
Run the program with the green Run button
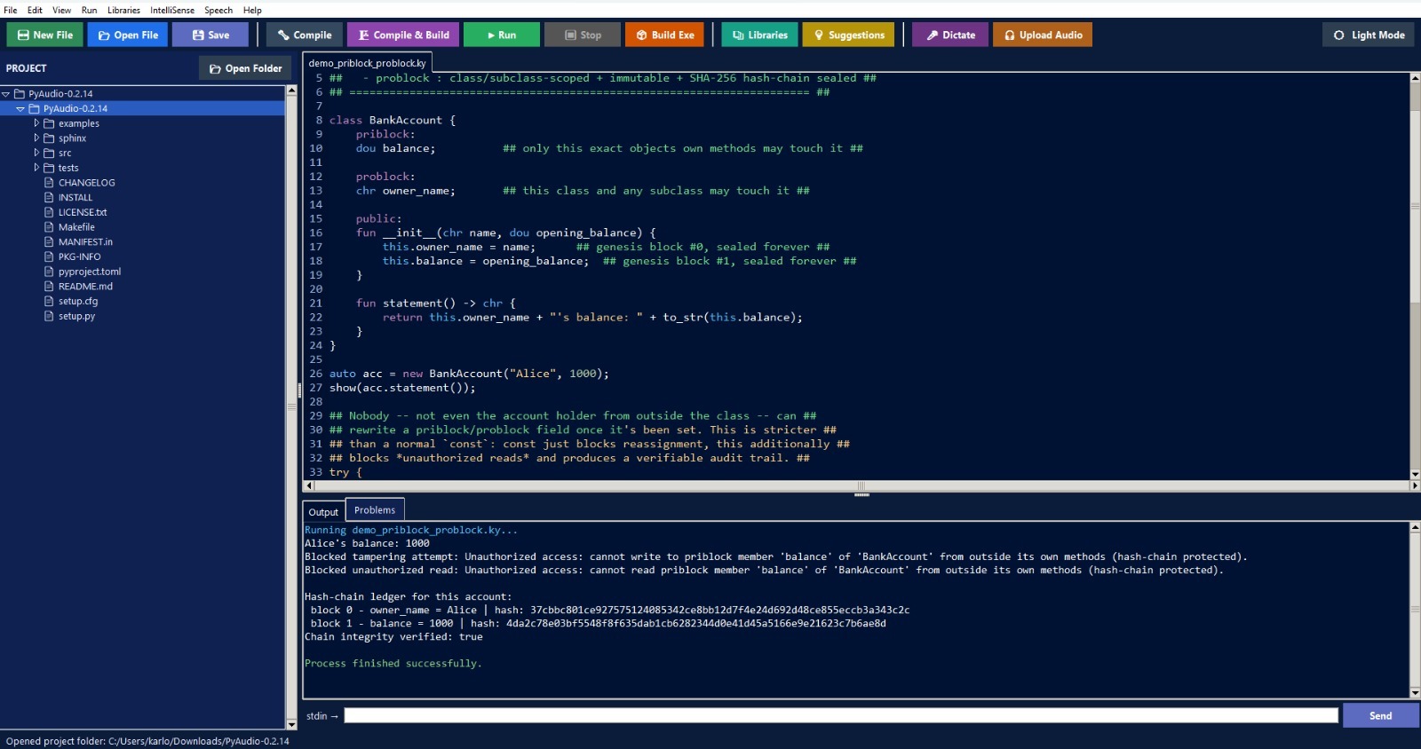501,35
